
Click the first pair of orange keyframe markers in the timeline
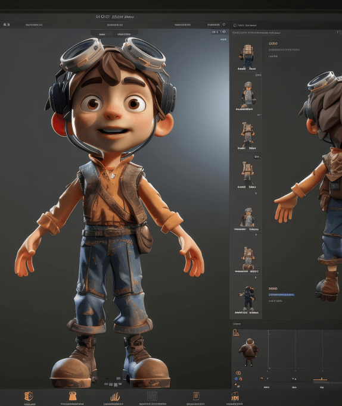click(x=265, y=379)
